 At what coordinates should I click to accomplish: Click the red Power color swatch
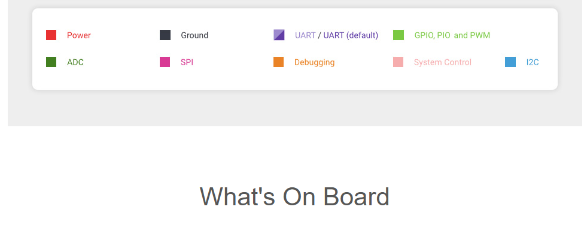tap(51, 35)
